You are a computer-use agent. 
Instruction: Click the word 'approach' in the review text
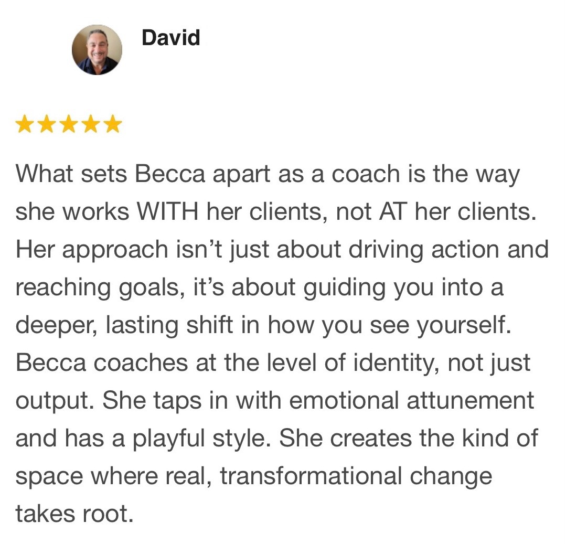(115, 251)
